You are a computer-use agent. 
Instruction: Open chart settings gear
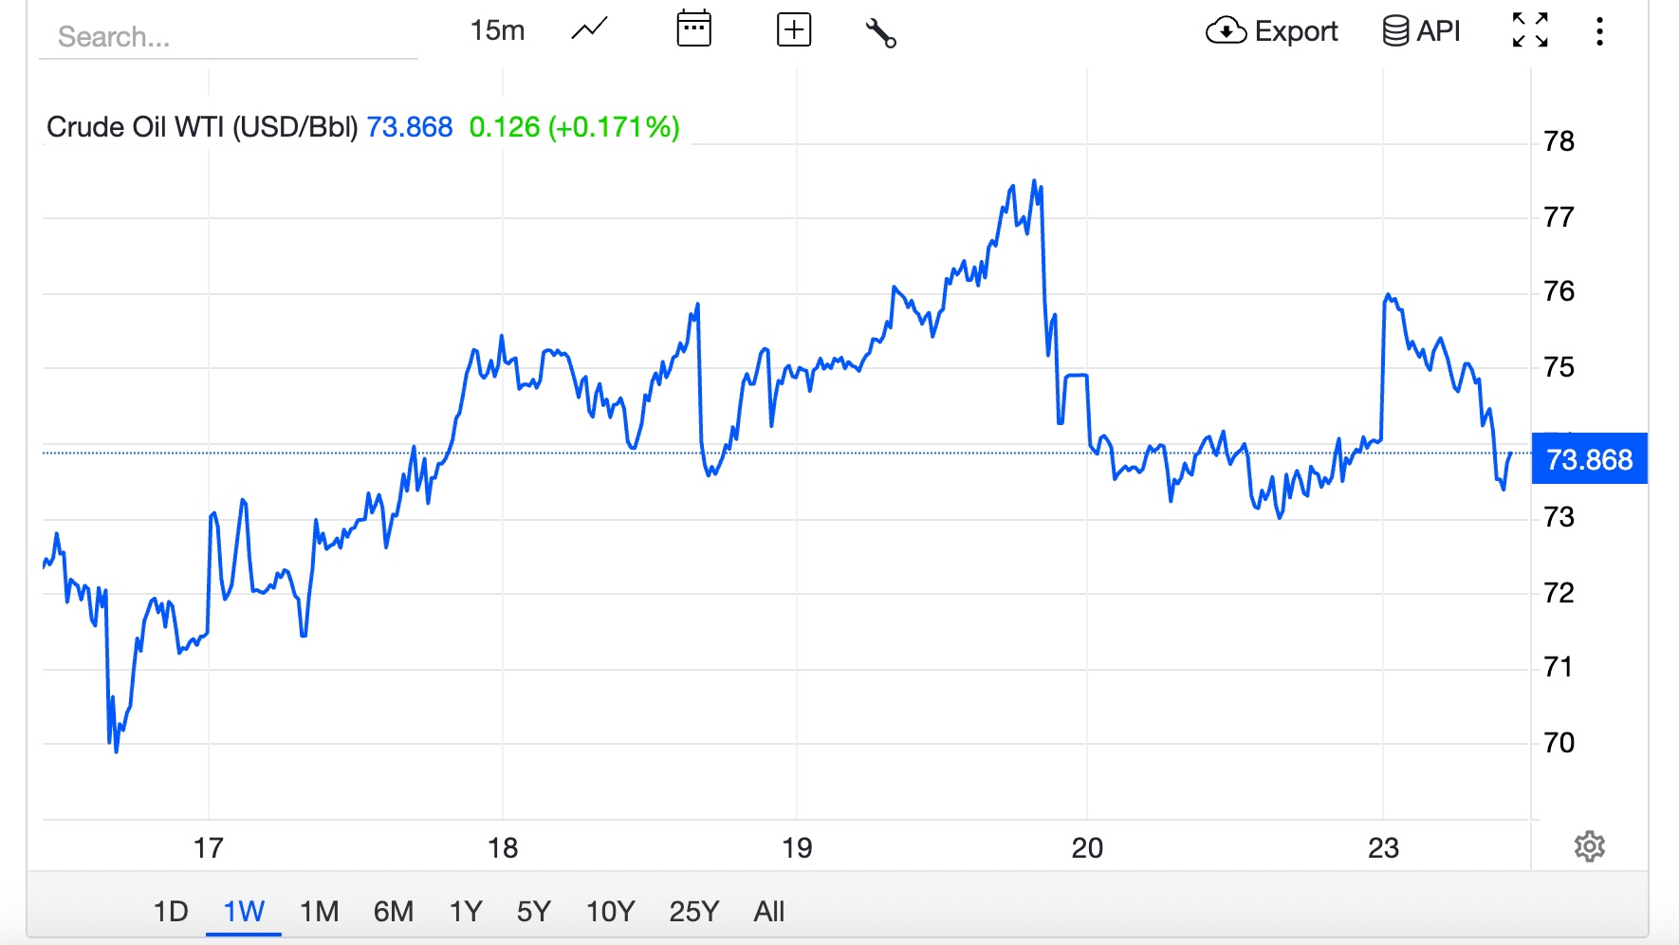pos(1589,846)
